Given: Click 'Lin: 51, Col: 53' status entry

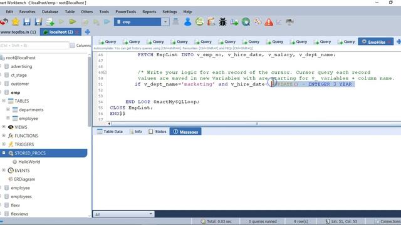Looking at the screenshot, I should click(x=341, y=221).
